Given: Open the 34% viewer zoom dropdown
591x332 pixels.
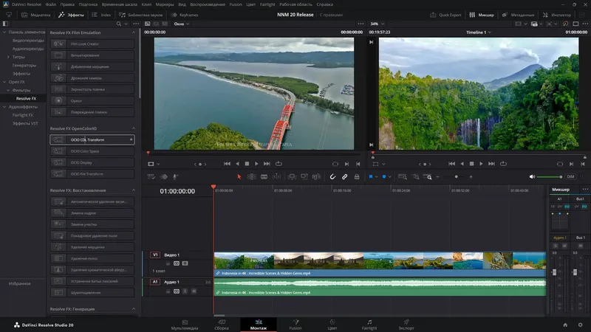Looking at the screenshot, I should tap(377, 24).
